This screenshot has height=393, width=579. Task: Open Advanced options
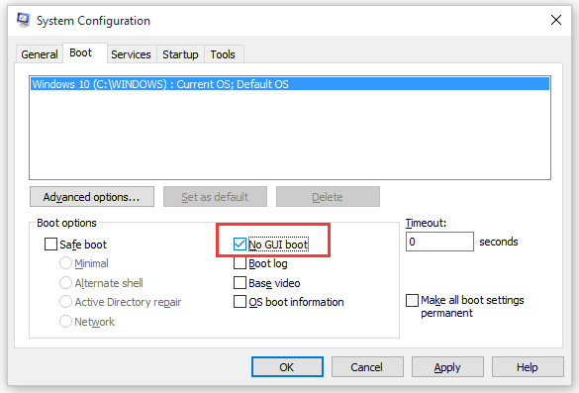92,196
